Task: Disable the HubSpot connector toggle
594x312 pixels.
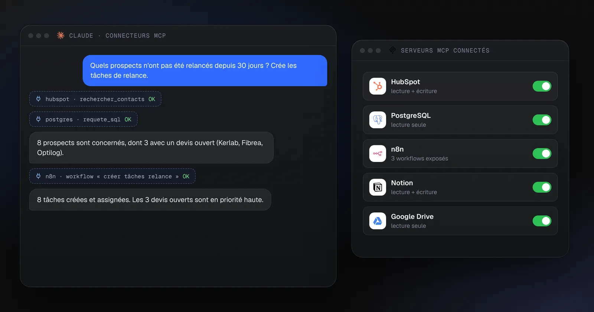Action: pyautogui.click(x=542, y=86)
